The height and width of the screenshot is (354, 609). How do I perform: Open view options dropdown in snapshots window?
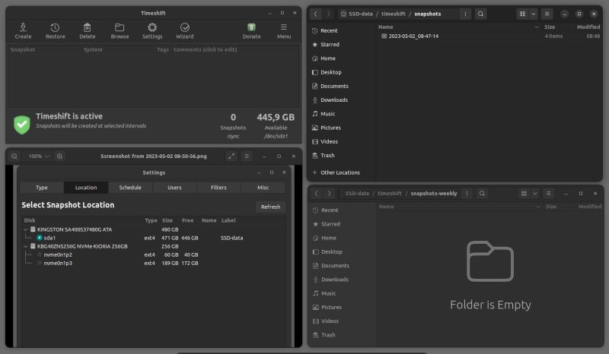pyautogui.click(x=534, y=14)
